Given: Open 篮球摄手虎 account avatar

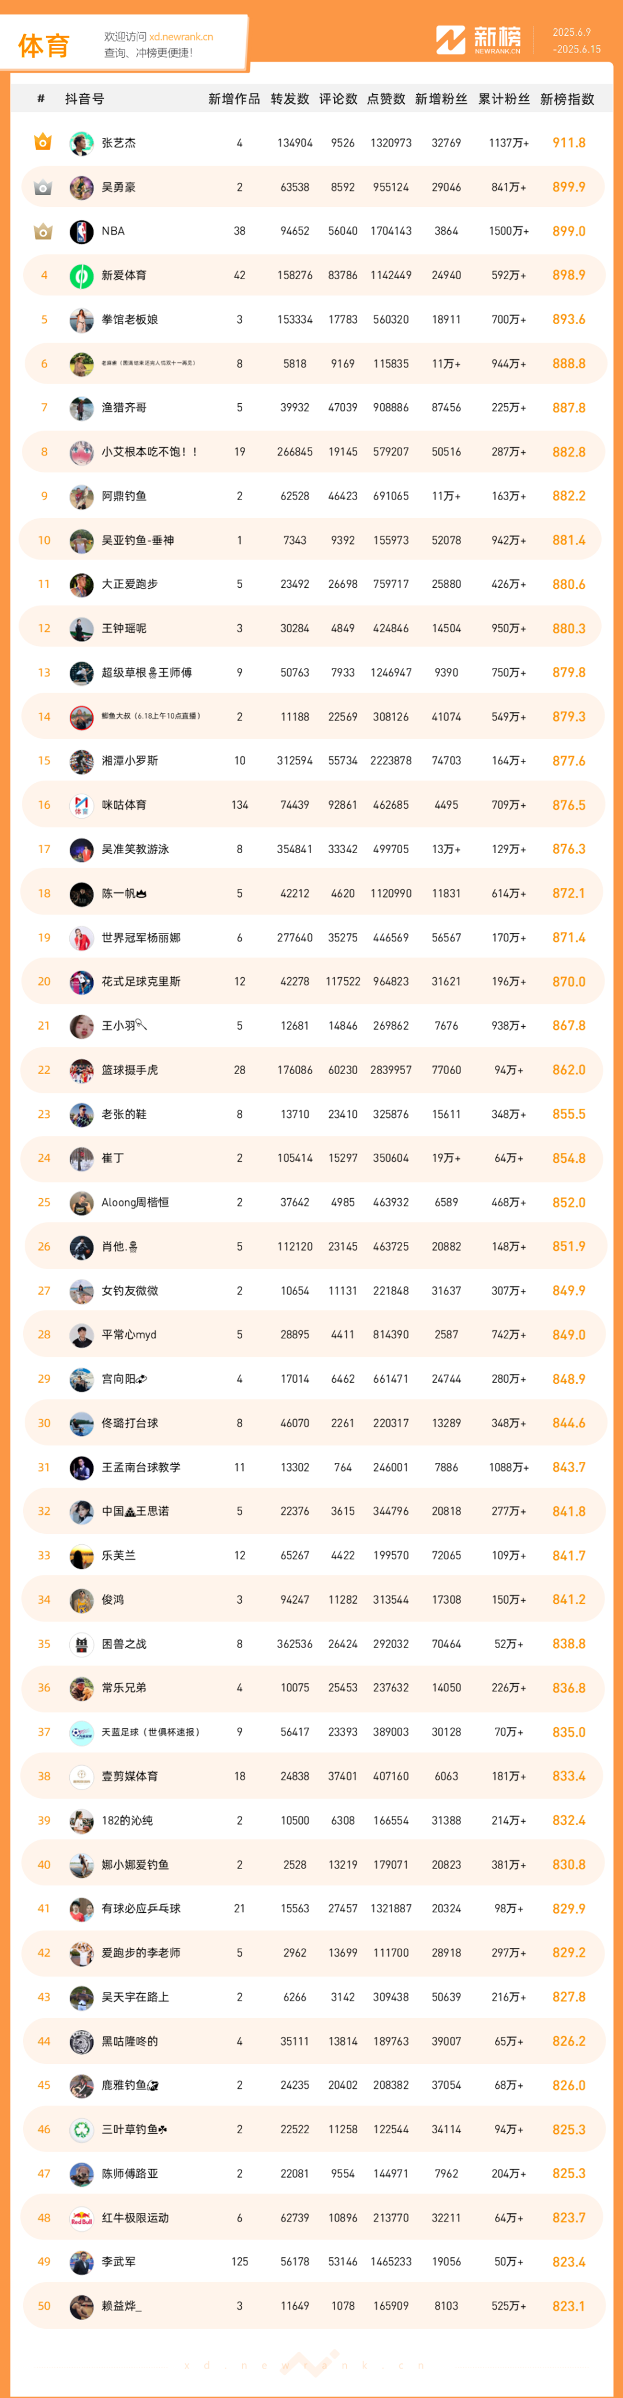Looking at the screenshot, I should (82, 1071).
